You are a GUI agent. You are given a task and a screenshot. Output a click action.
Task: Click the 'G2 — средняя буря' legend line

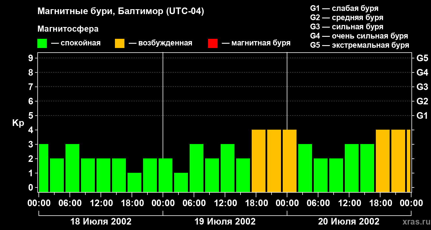(347, 18)
